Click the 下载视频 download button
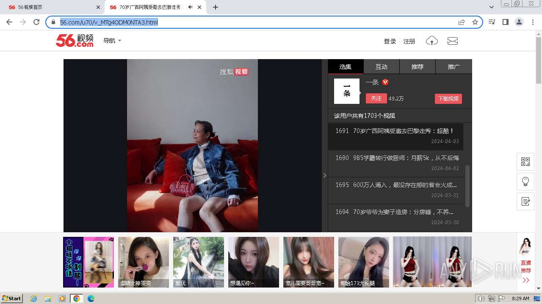542x304 pixels. [448, 98]
